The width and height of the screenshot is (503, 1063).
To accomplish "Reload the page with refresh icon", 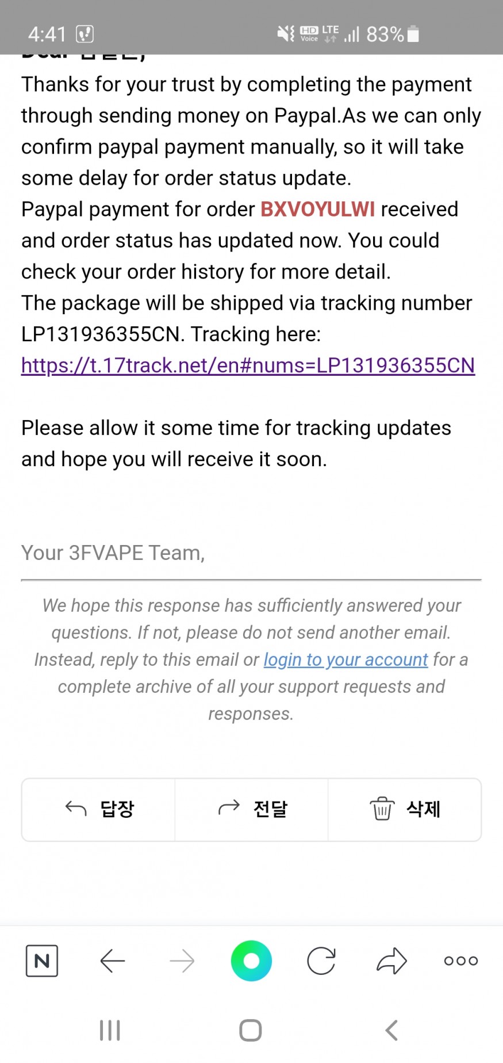I will pos(321,961).
